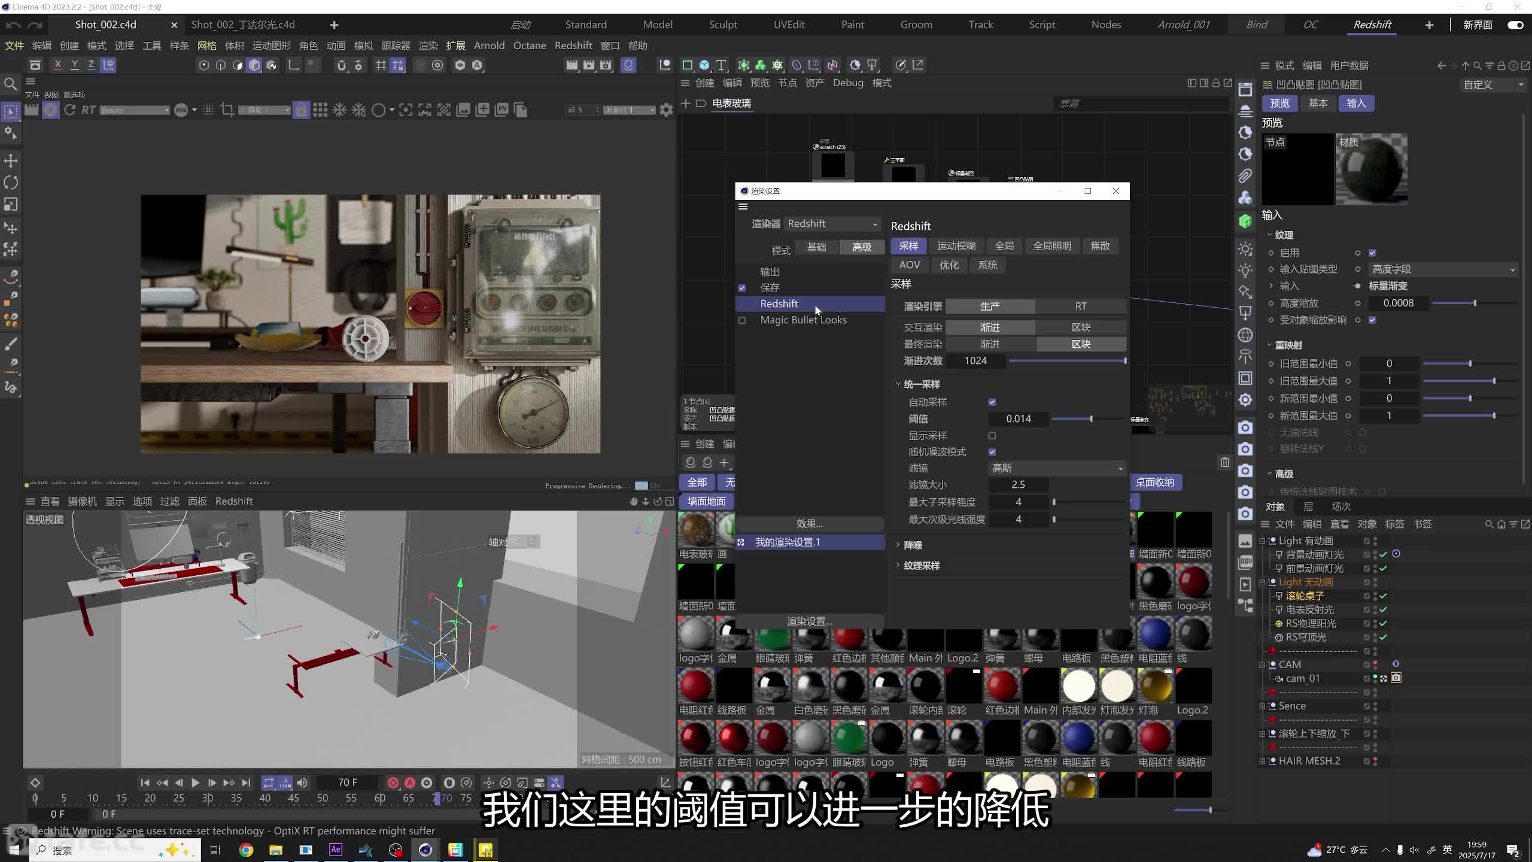Click the undo arrow icon
This screenshot has width=1532, height=862.
[x=13, y=25]
